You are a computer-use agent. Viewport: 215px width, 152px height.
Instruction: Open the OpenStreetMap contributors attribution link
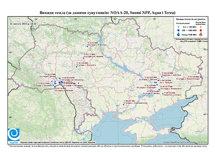click(x=185, y=142)
